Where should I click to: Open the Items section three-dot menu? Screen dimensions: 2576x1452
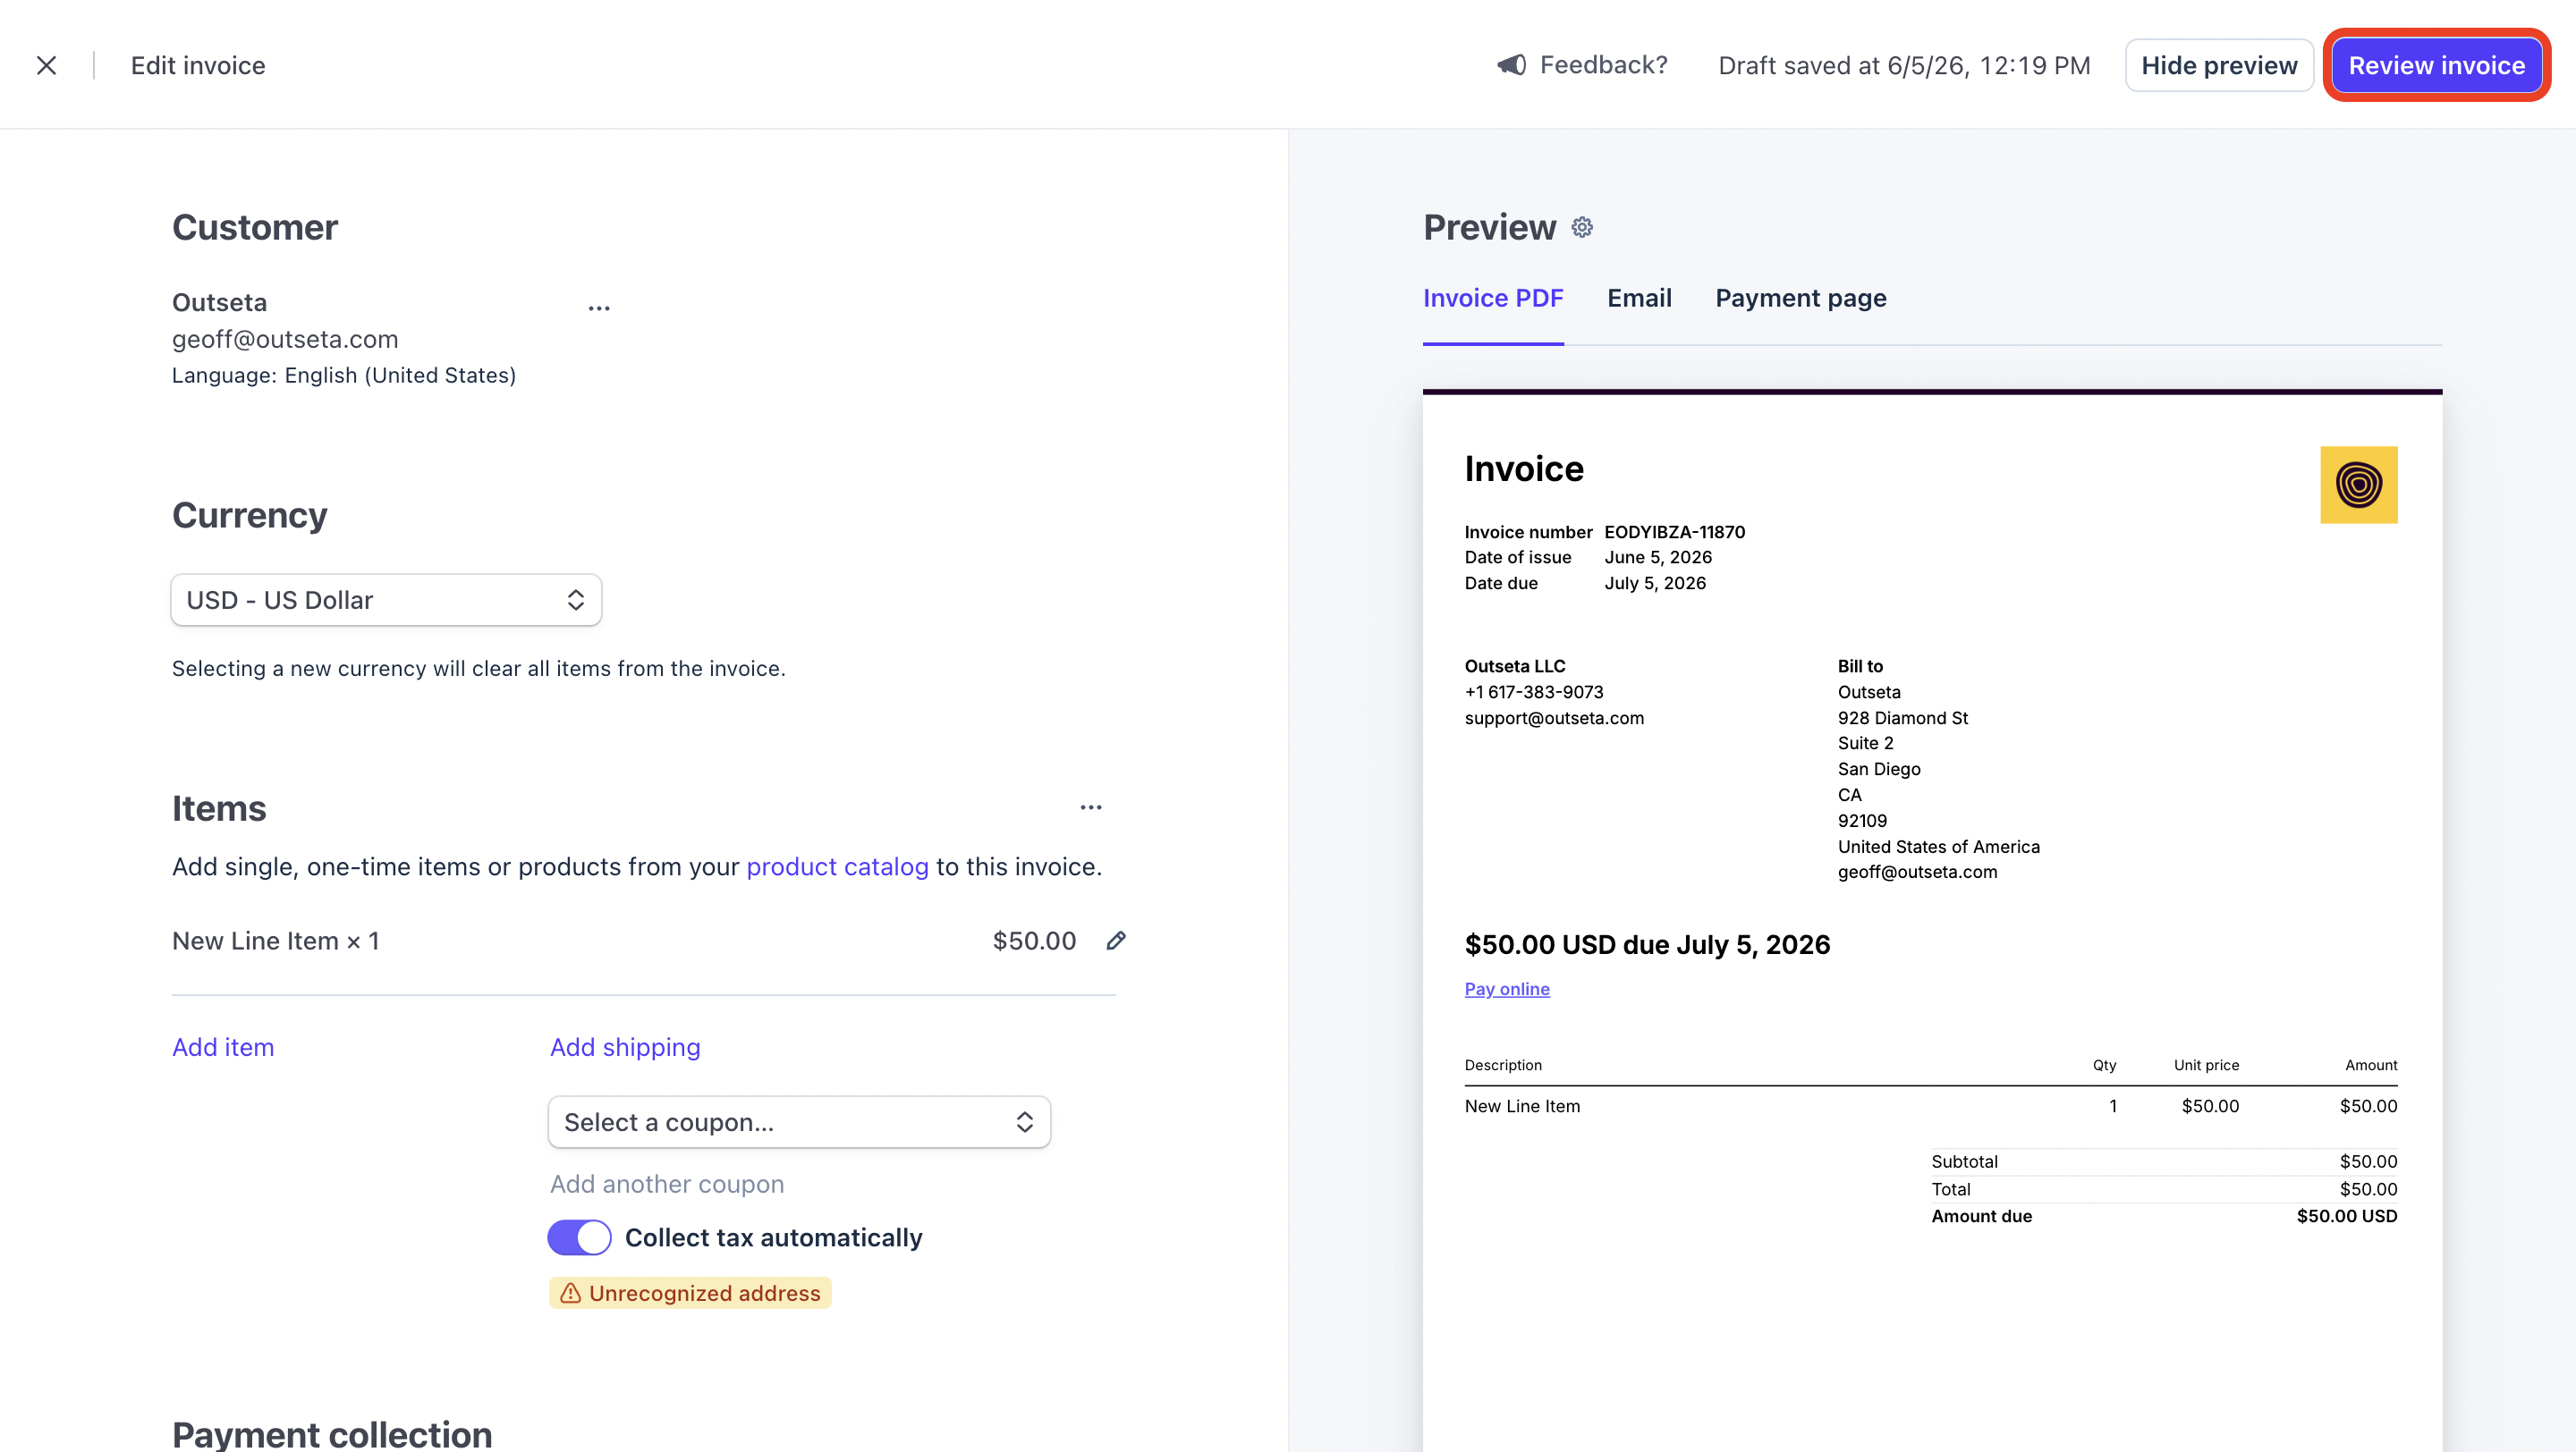1091,807
